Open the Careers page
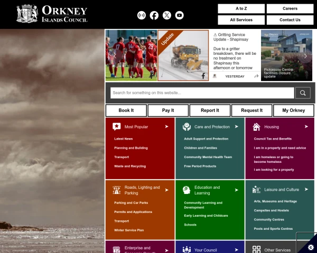The image size is (317, 253). point(290,8)
